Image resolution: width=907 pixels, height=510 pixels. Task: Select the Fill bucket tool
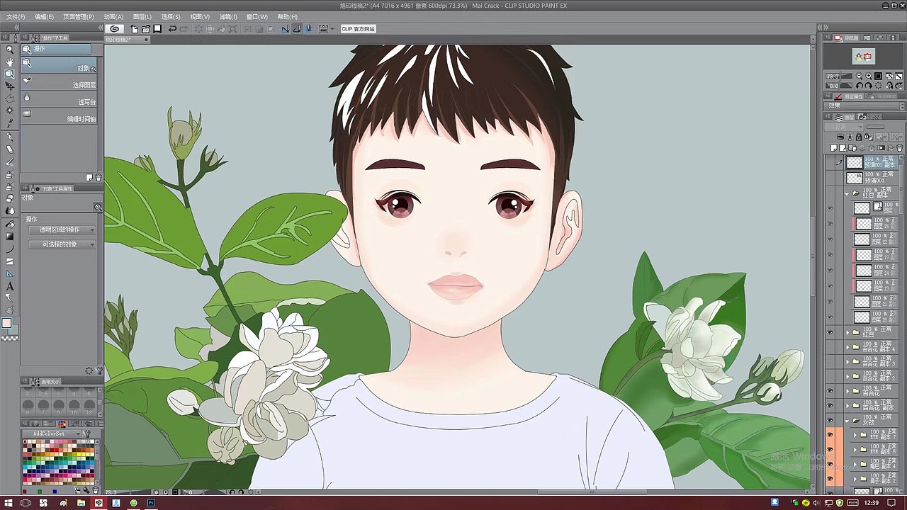click(x=10, y=223)
